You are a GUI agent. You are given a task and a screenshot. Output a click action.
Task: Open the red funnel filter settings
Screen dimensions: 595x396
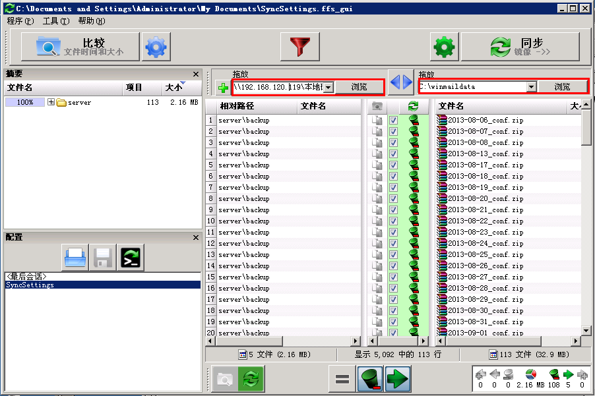tap(299, 47)
